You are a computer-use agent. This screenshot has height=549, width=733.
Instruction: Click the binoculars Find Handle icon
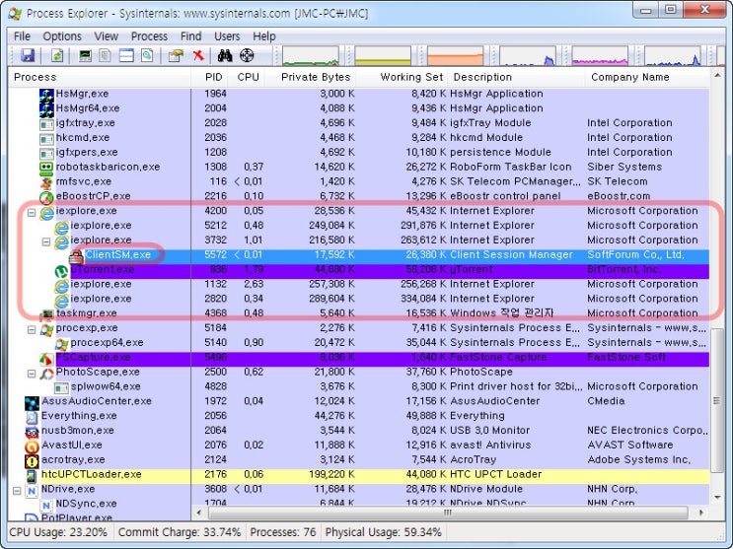pyautogui.click(x=224, y=56)
